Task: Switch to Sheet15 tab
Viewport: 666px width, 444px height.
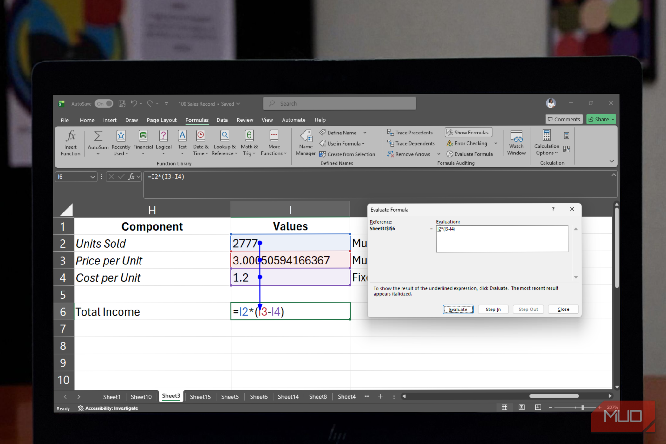Action: click(x=200, y=397)
